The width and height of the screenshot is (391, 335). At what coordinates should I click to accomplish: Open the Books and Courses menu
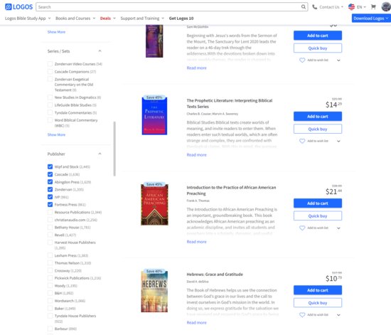(x=75, y=18)
